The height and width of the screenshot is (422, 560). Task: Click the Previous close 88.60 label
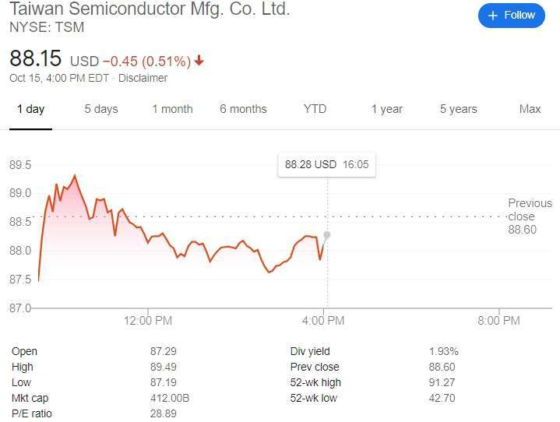click(530, 216)
